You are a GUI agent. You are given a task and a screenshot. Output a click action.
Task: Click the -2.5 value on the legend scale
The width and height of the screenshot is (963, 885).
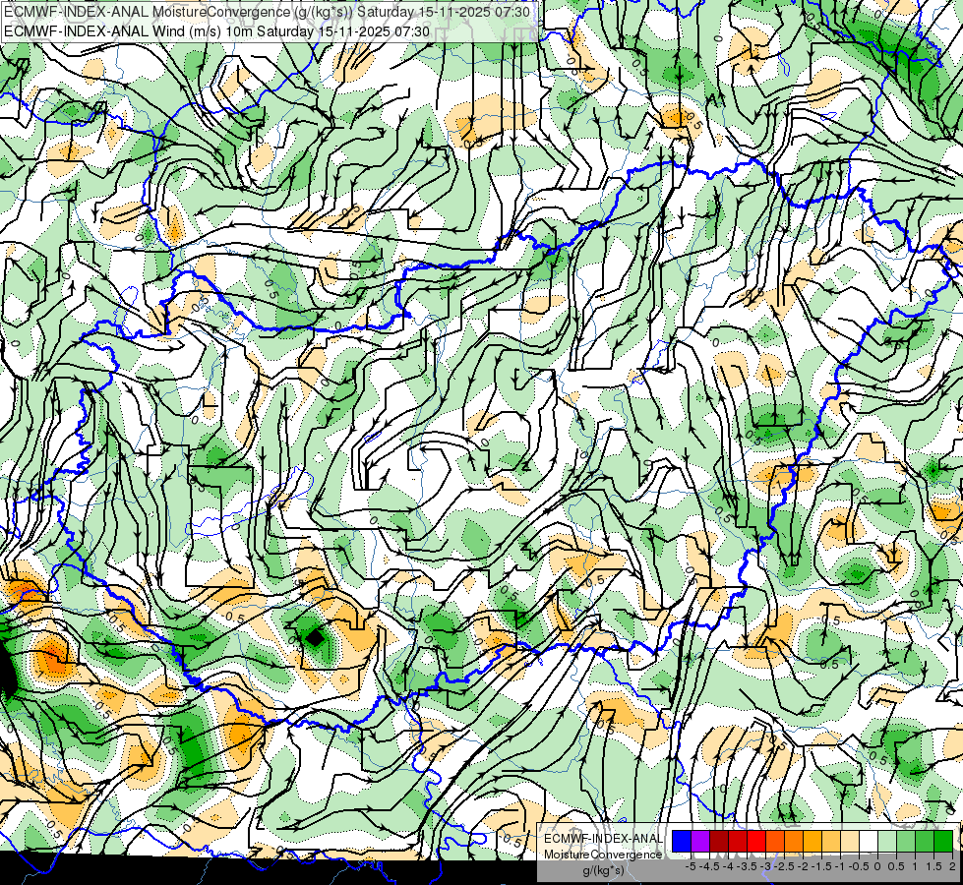(x=782, y=866)
